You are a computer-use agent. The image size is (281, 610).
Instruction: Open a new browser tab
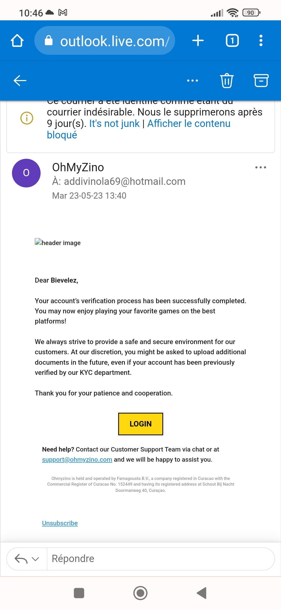[198, 41]
